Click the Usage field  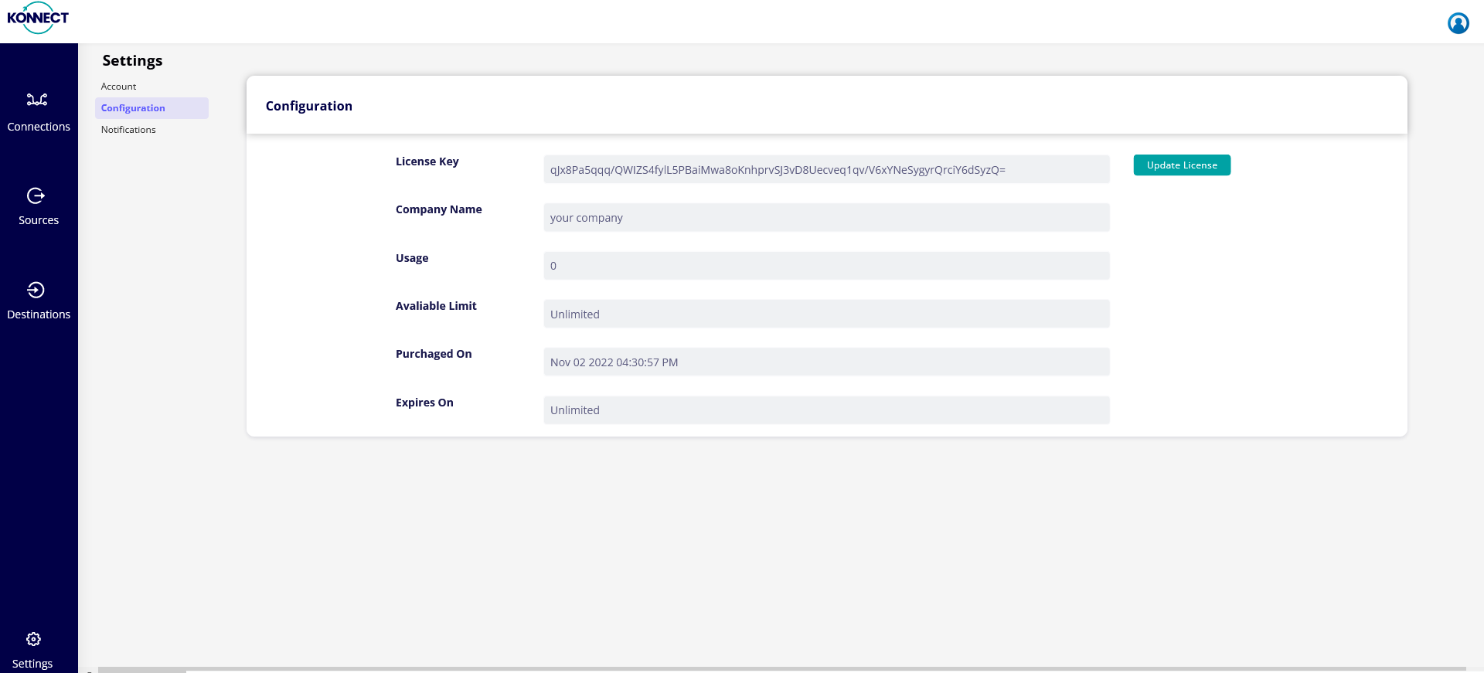coord(825,266)
